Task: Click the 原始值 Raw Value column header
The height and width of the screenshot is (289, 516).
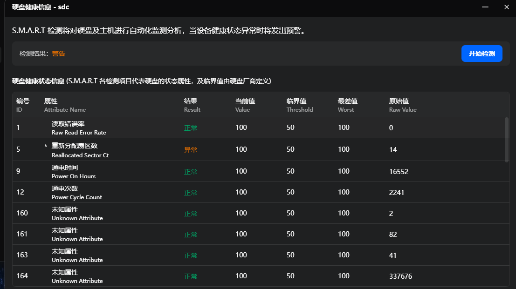Action: click(403, 105)
